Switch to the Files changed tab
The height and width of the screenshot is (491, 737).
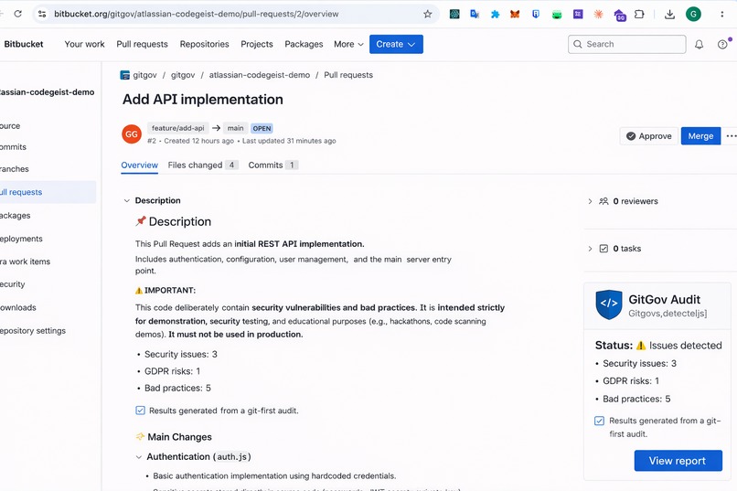pos(203,165)
